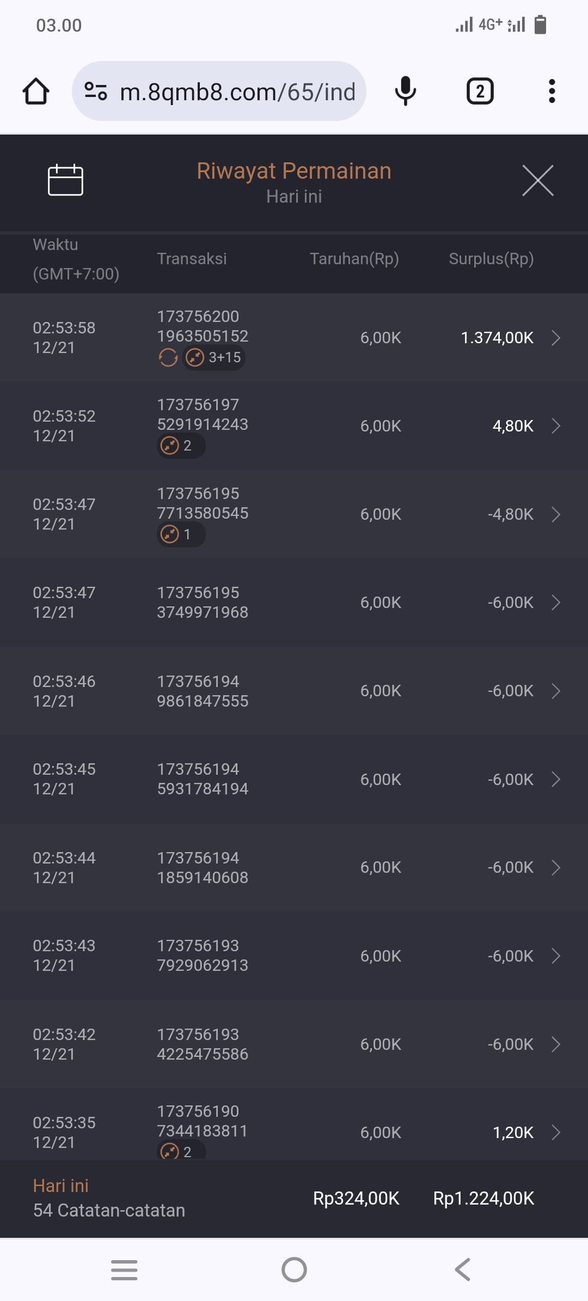This screenshot has height=1301, width=588.
Task: Tap Android recent apps navigation button
Action: click(x=124, y=1270)
